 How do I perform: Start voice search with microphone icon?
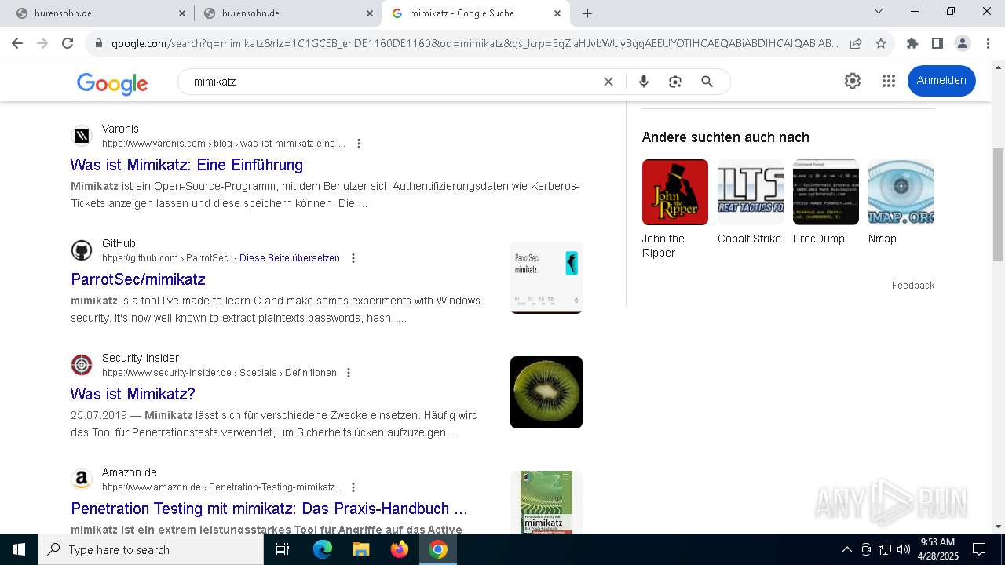coord(644,82)
